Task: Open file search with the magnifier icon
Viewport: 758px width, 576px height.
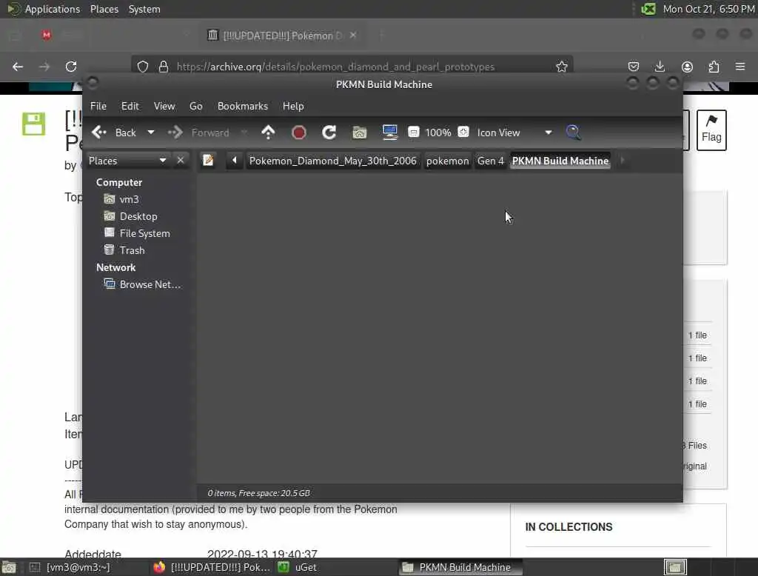Action: 573,133
